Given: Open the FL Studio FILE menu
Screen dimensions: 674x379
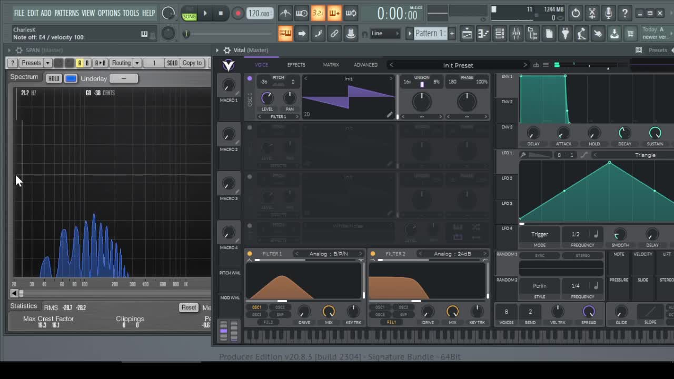Looking at the screenshot, I should (x=19, y=13).
